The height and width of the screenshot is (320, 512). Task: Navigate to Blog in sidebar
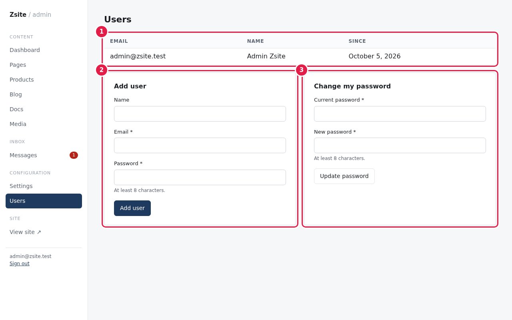coord(44,94)
